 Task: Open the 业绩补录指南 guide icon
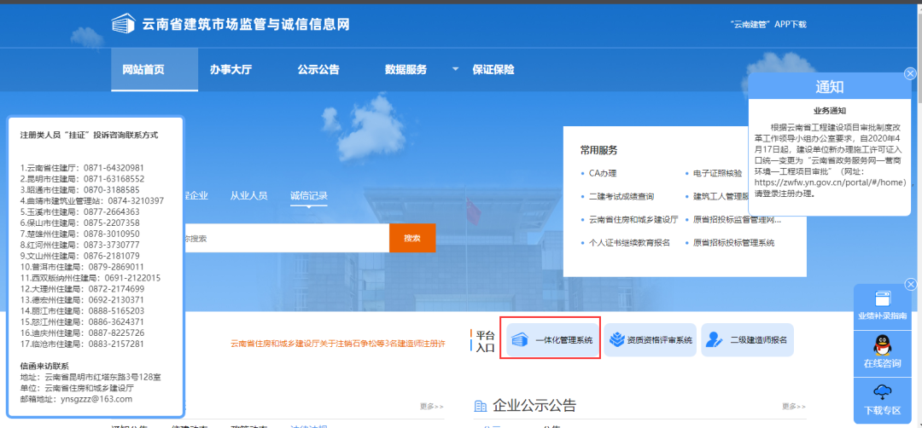tap(883, 300)
